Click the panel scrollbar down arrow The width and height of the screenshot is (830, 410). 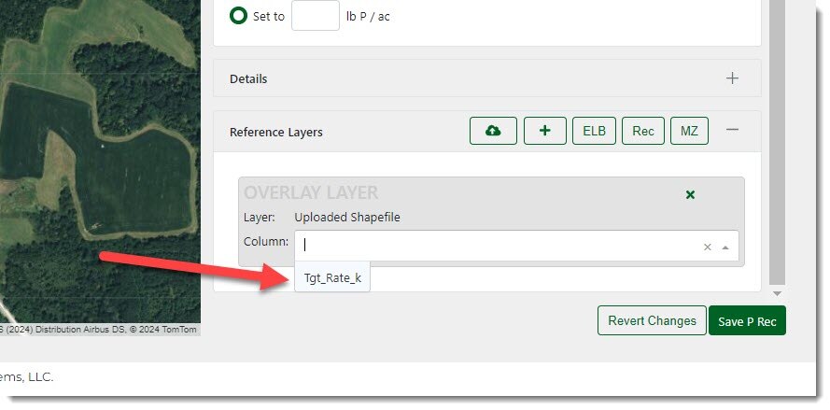(777, 293)
